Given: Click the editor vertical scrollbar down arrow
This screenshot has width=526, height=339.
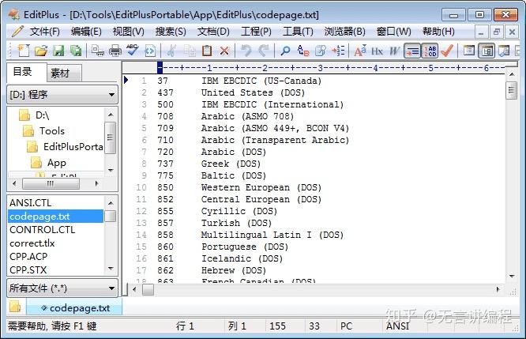Looking at the screenshot, I should point(512,277).
